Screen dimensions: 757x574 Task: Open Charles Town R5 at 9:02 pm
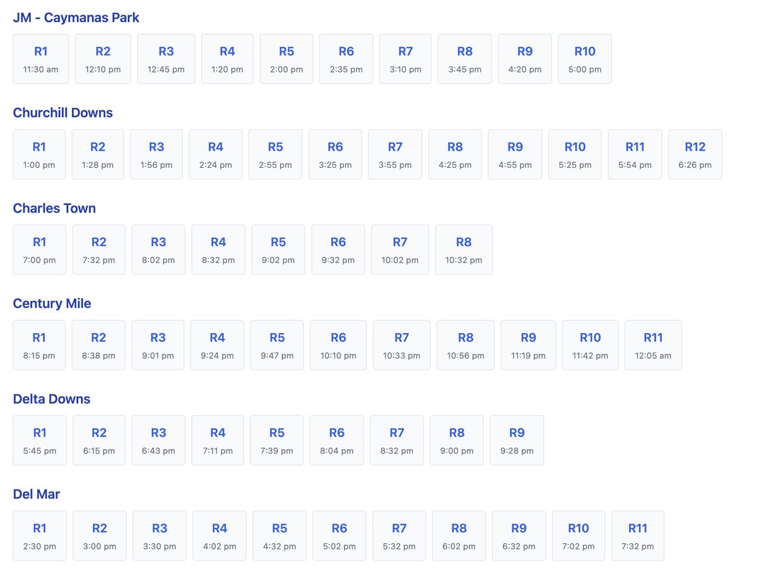point(278,250)
